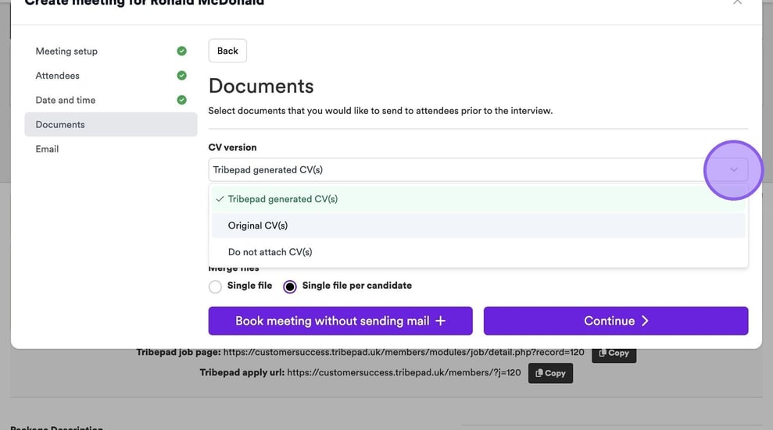Image resolution: width=773 pixels, height=430 pixels.
Task: Click the green checkmark beside Attendees
Action: 181,76
